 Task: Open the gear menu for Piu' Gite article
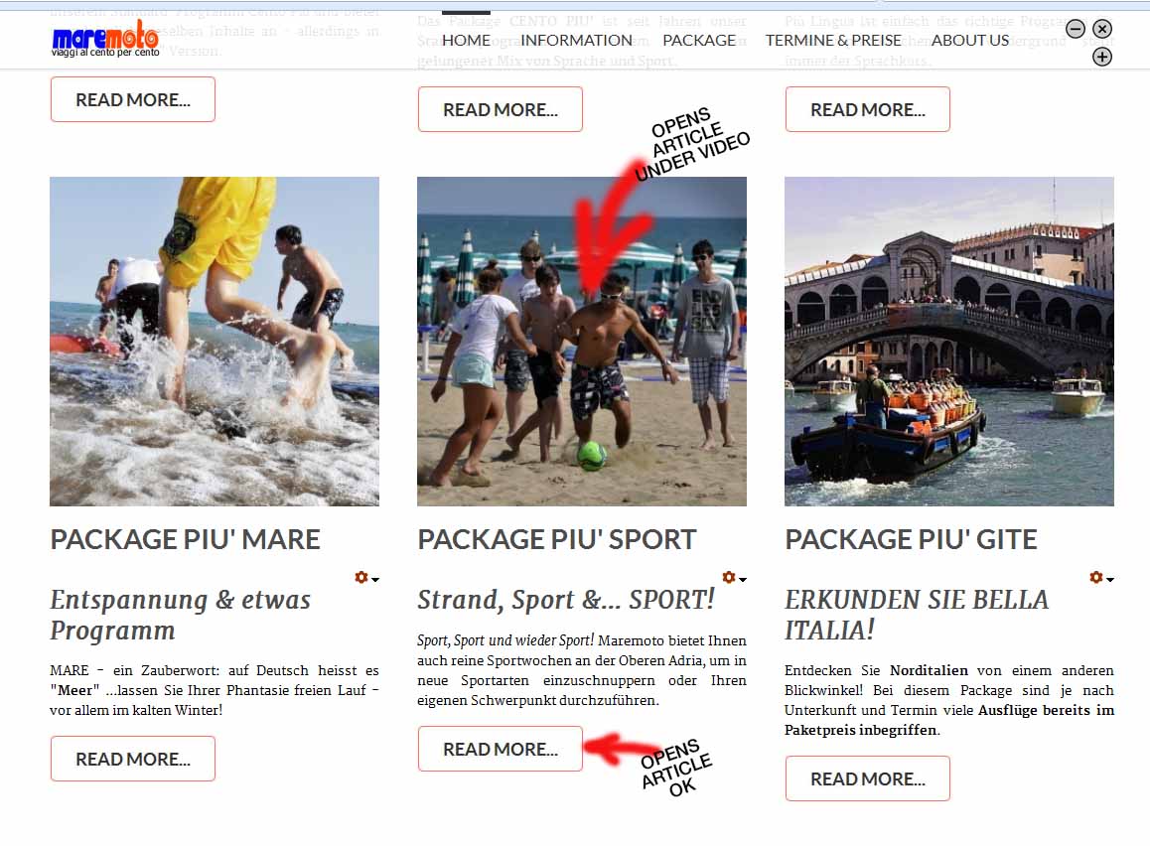click(1101, 578)
